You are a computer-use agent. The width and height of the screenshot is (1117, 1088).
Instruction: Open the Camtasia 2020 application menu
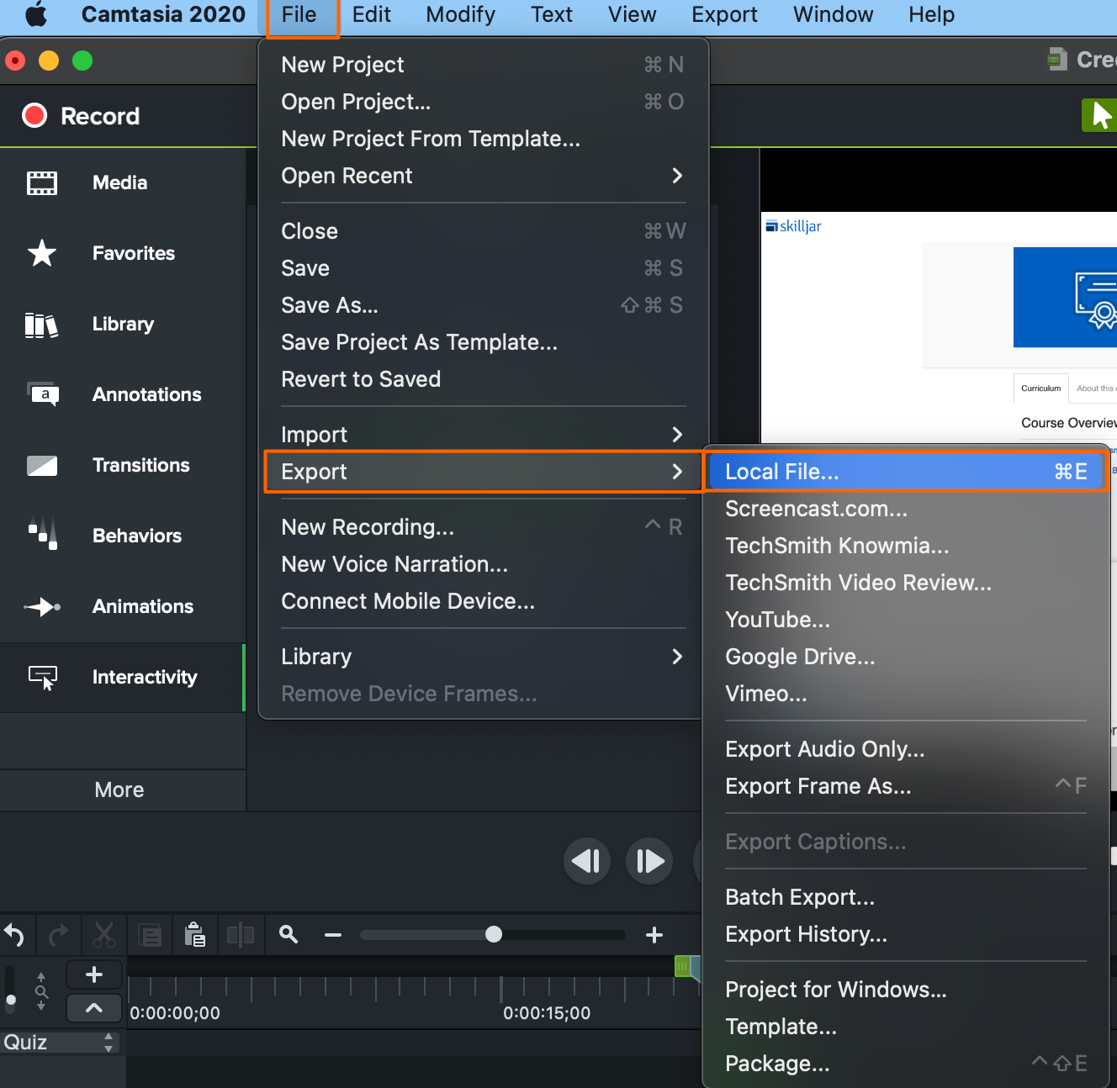tap(164, 14)
